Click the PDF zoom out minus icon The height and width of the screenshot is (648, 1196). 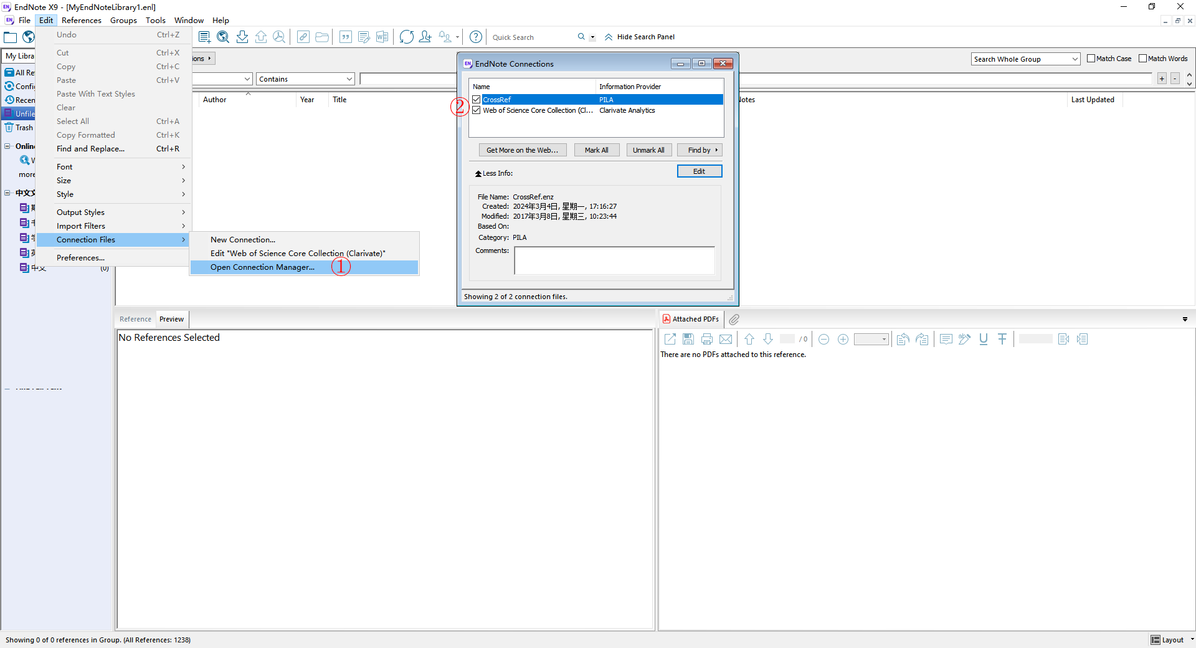(823, 339)
